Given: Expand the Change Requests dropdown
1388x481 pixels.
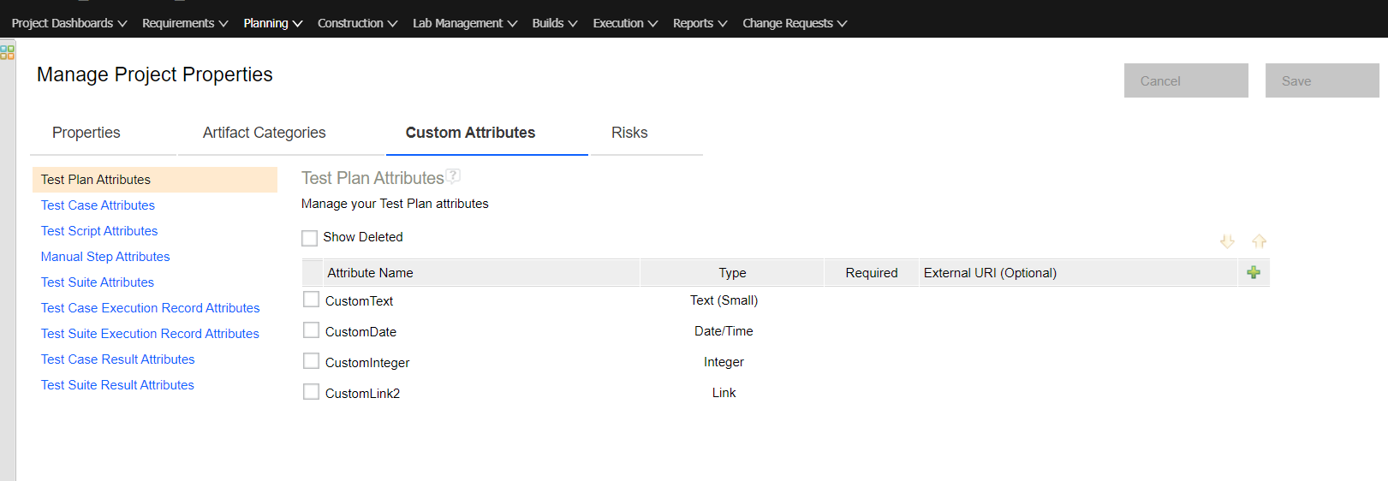Looking at the screenshot, I should point(794,23).
